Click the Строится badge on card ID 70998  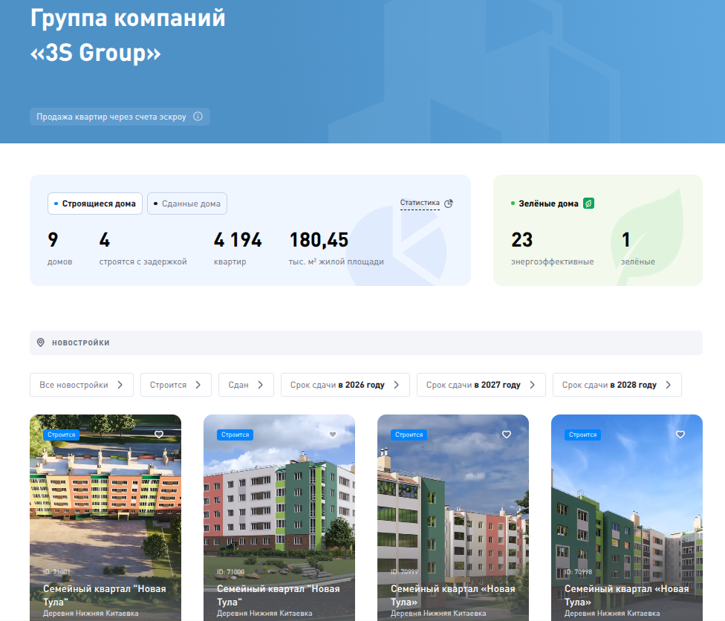(582, 435)
